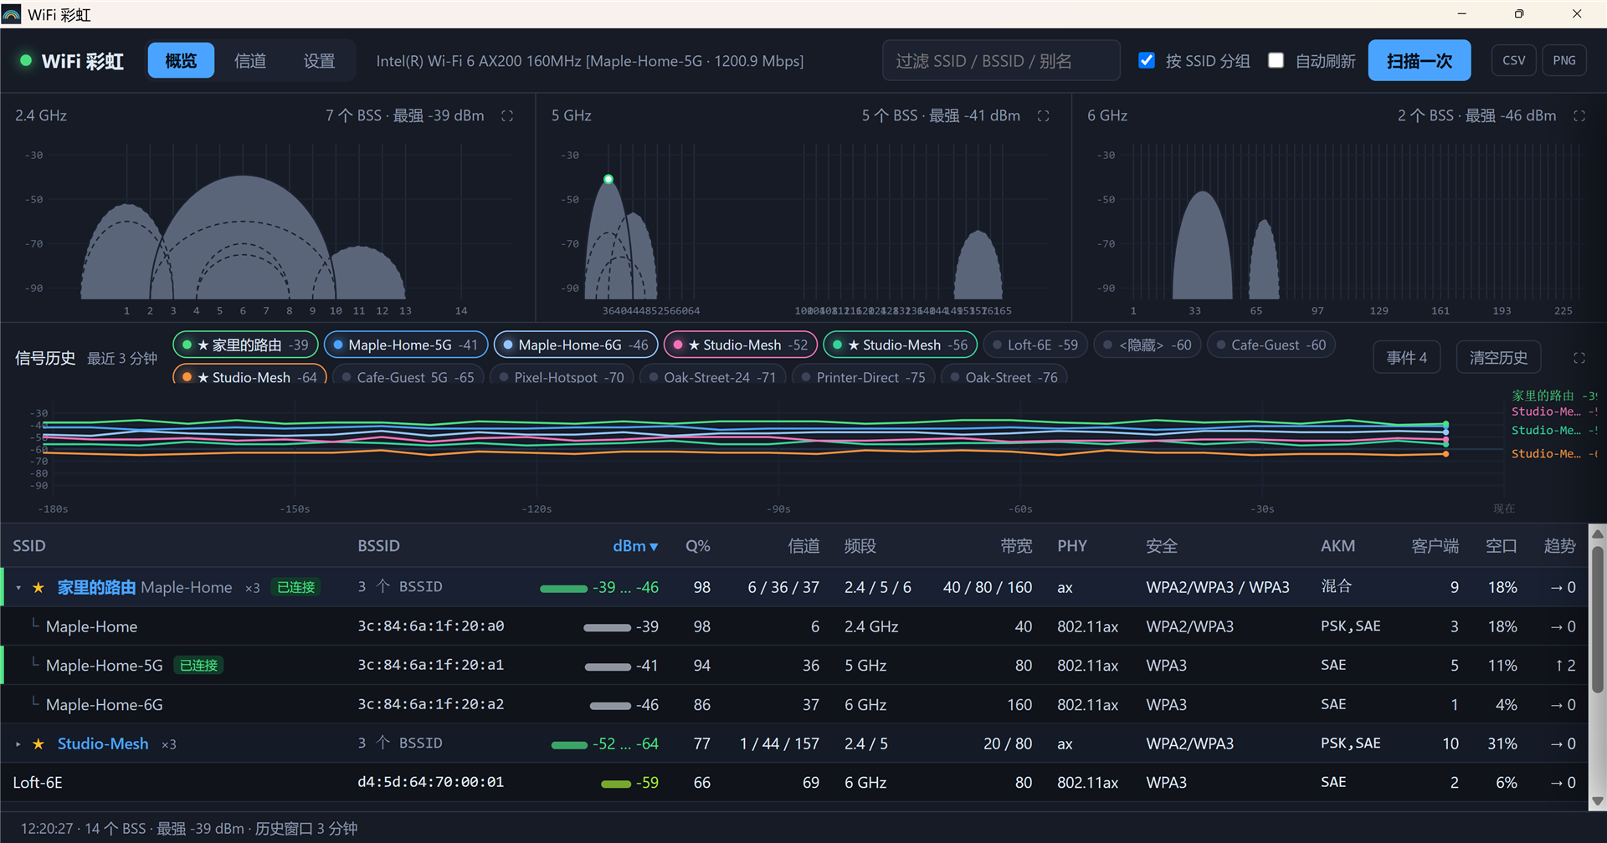The width and height of the screenshot is (1607, 843).
Task: Click the table vertical scrollbar thumb
Action: click(x=1598, y=619)
